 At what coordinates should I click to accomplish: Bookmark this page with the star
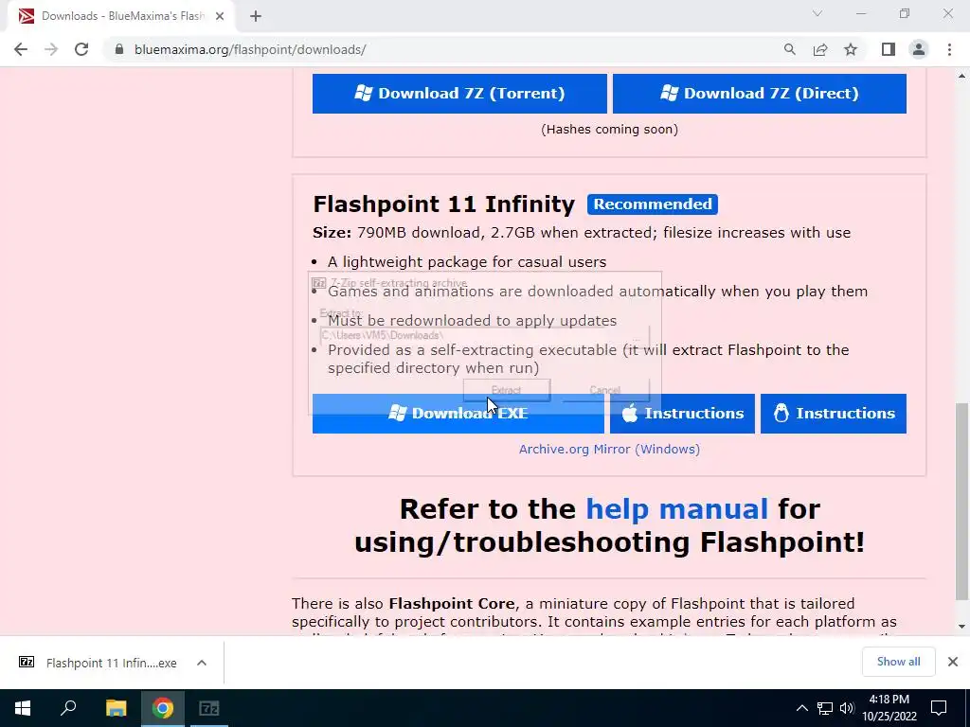pyautogui.click(x=851, y=49)
